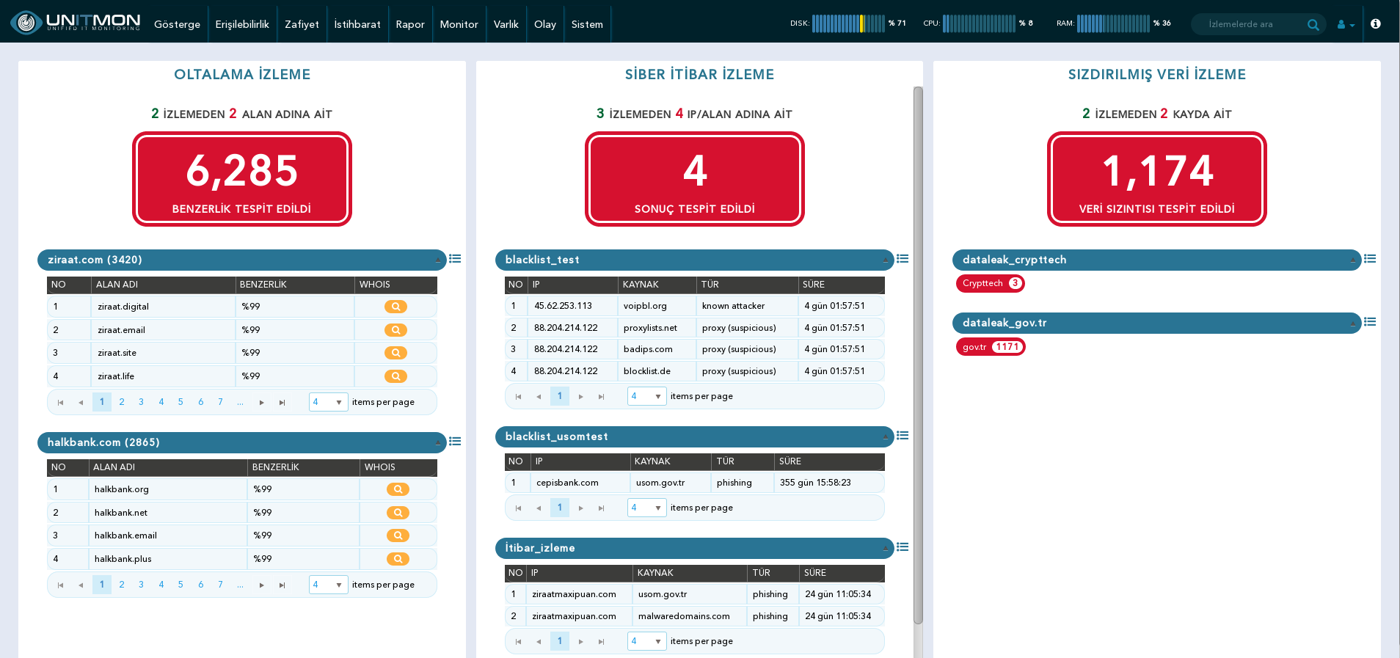Collapse the blacklist_test panel header

(885, 260)
